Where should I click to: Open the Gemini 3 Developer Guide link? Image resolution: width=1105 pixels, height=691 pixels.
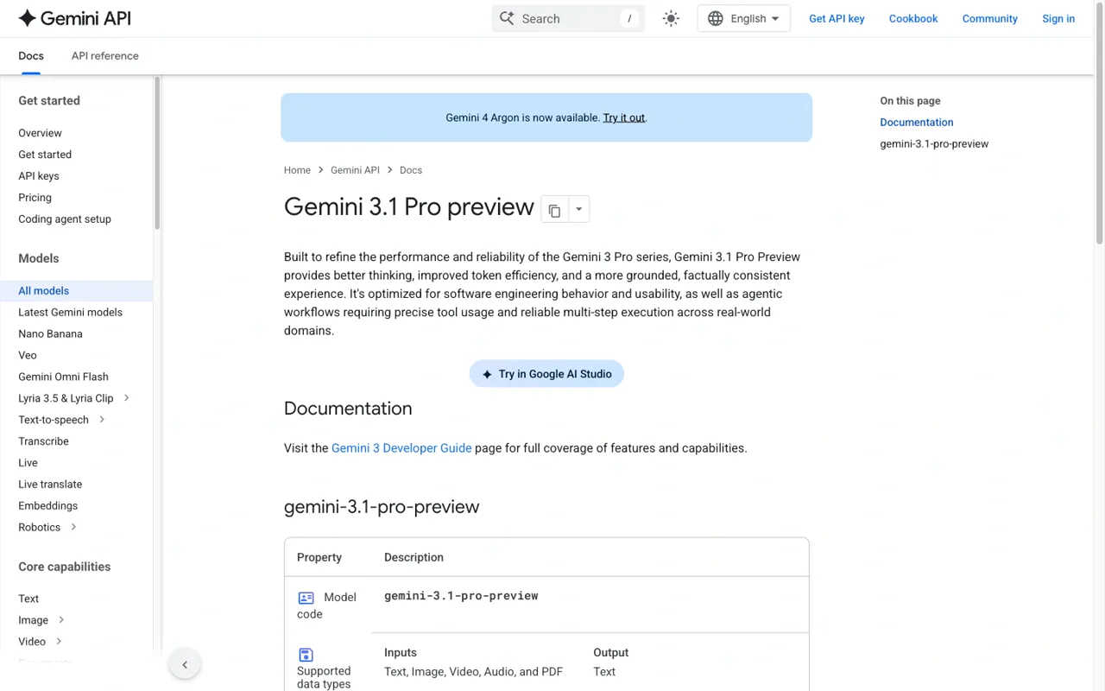pyautogui.click(x=401, y=448)
